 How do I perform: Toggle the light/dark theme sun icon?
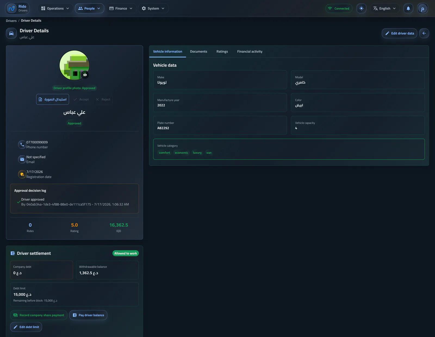[361, 8]
